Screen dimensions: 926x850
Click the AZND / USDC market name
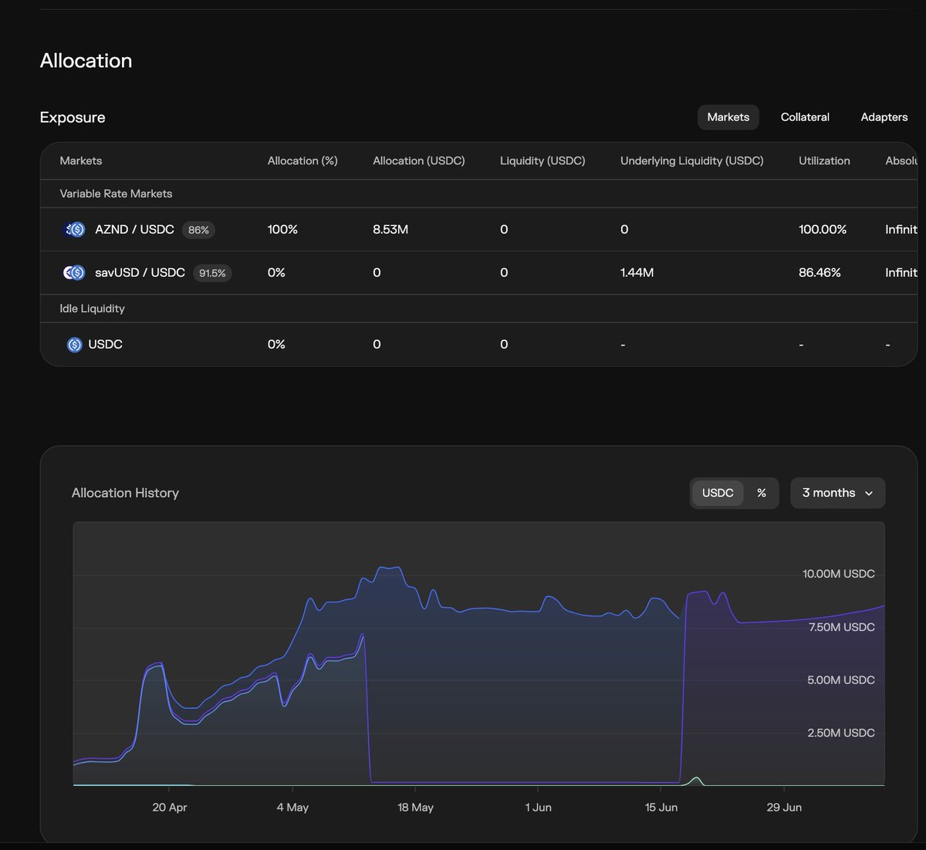tap(134, 229)
